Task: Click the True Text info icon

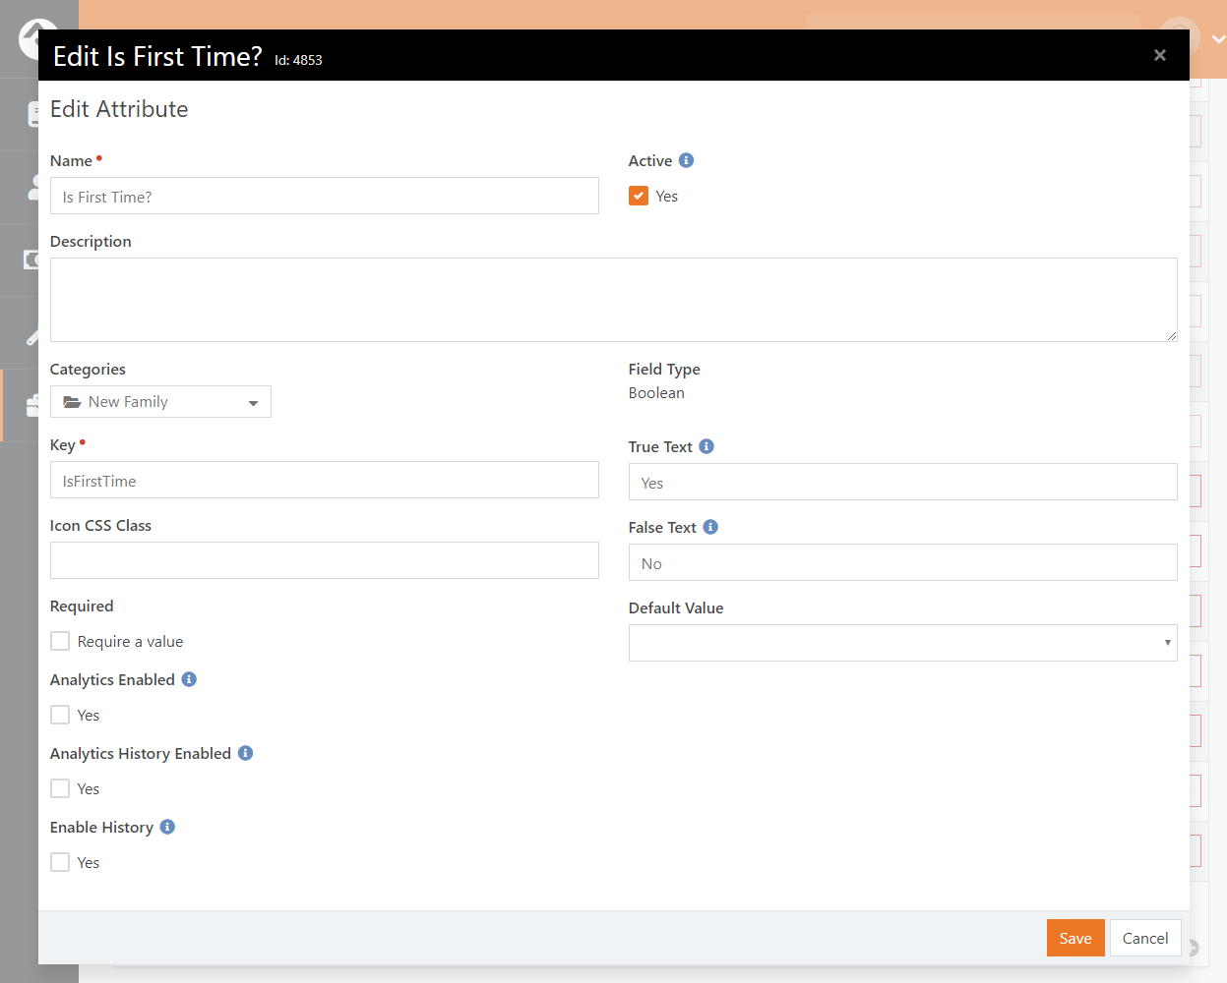Action: pyautogui.click(x=706, y=446)
